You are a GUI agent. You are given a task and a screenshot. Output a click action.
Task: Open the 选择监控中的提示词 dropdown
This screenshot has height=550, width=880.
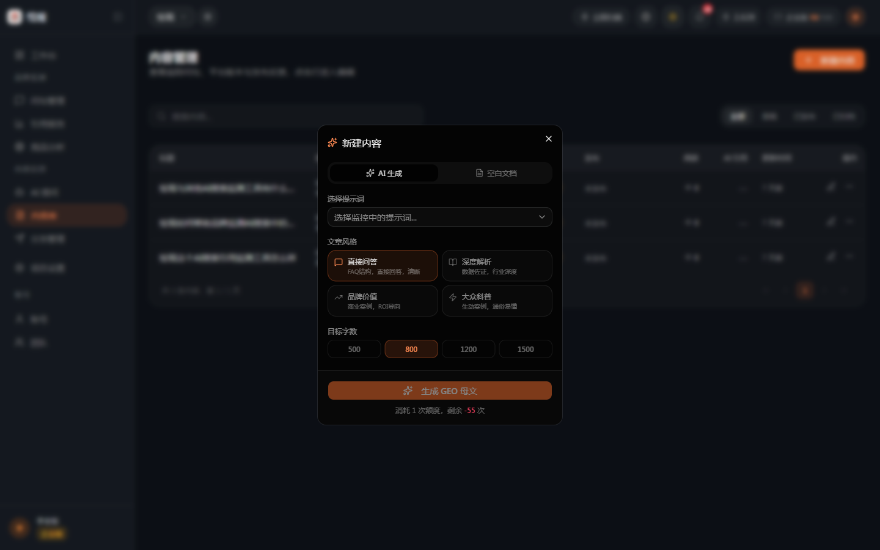click(x=440, y=217)
